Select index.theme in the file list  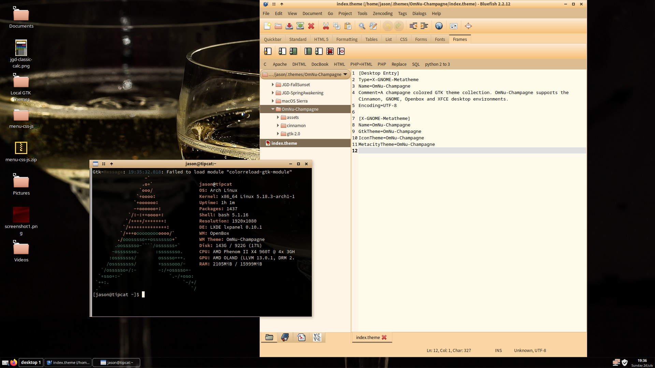(305, 143)
